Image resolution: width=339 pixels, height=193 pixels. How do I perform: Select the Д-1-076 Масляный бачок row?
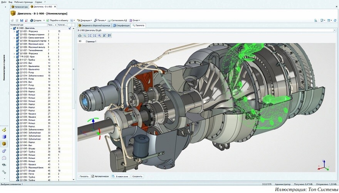point(41,168)
